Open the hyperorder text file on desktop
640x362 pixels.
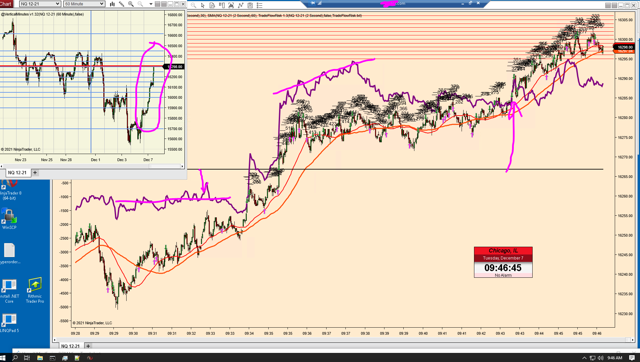9,253
